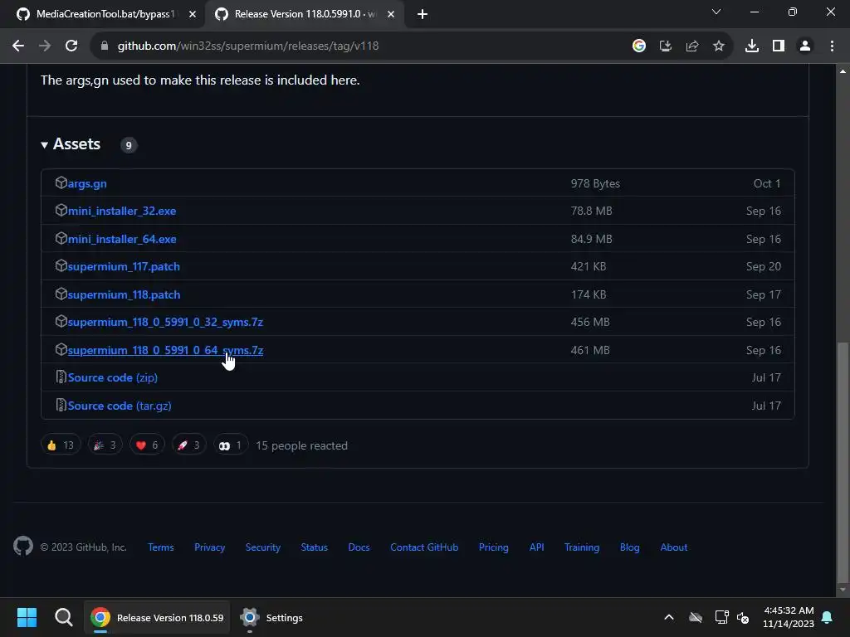
Task: Download mini_installer_64.exe
Action: pos(122,240)
